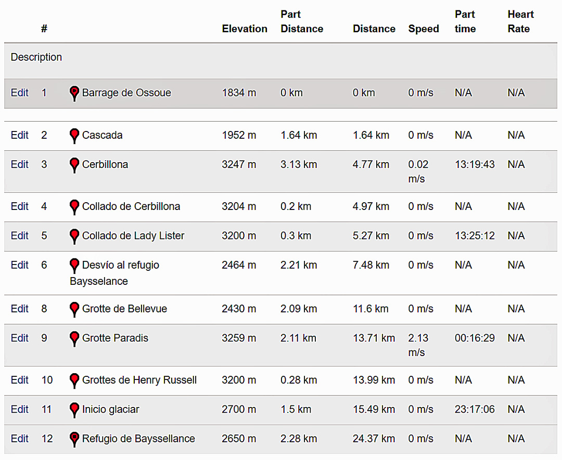Select the Part time column header
Screen dimensions: 562x460
click(465, 21)
